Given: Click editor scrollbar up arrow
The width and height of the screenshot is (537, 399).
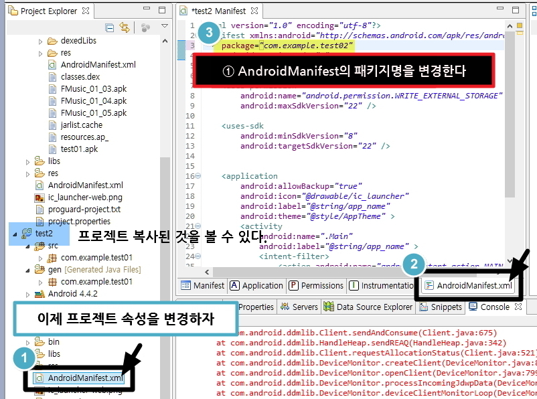Looking at the screenshot, I should click(510, 26).
